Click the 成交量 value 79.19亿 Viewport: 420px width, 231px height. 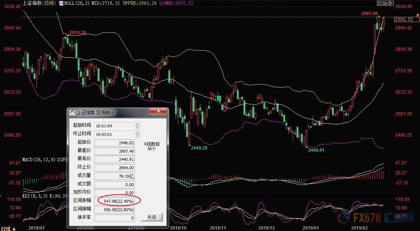(115, 176)
